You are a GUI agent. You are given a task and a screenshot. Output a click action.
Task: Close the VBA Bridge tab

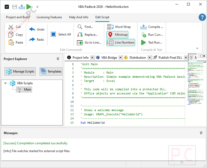click(x=120, y=58)
